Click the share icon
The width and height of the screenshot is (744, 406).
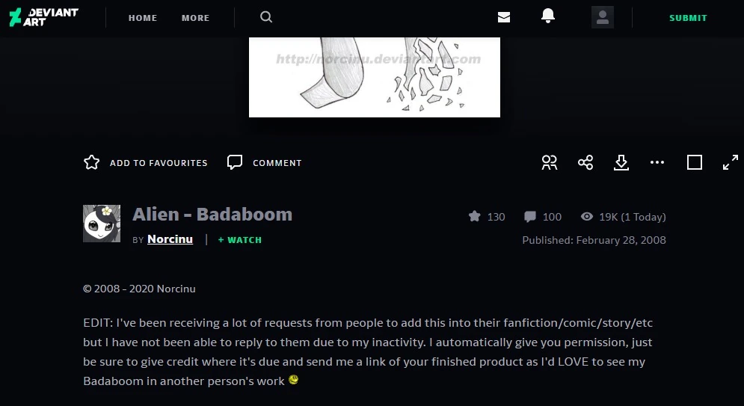585,162
